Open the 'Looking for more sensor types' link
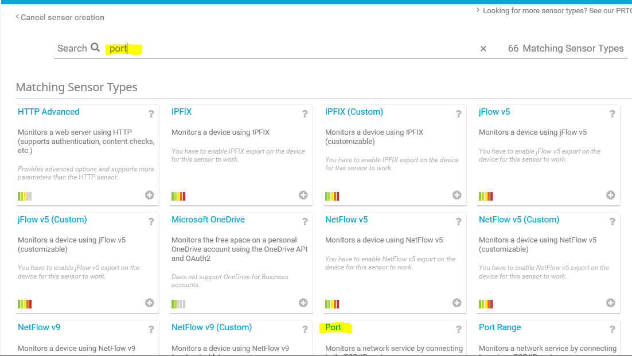Image resolution: width=632 pixels, height=356 pixels. click(x=554, y=11)
